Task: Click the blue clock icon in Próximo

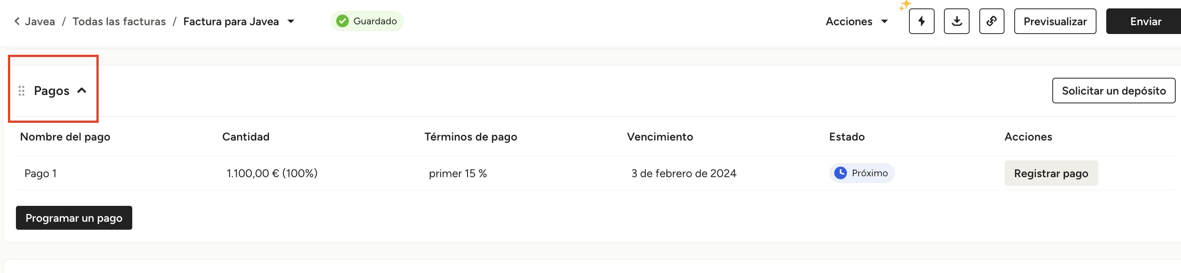Action: [x=840, y=173]
